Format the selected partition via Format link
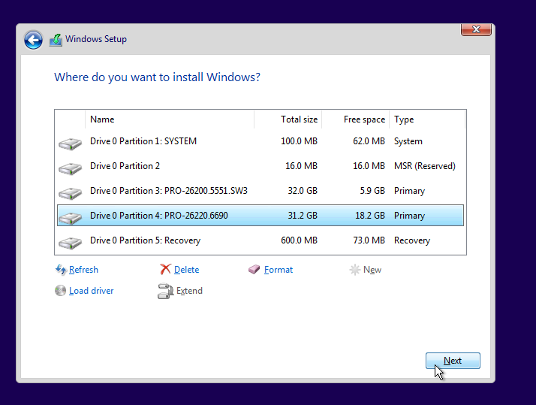Screen dimensions: 536x405 (x=279, y=270)
